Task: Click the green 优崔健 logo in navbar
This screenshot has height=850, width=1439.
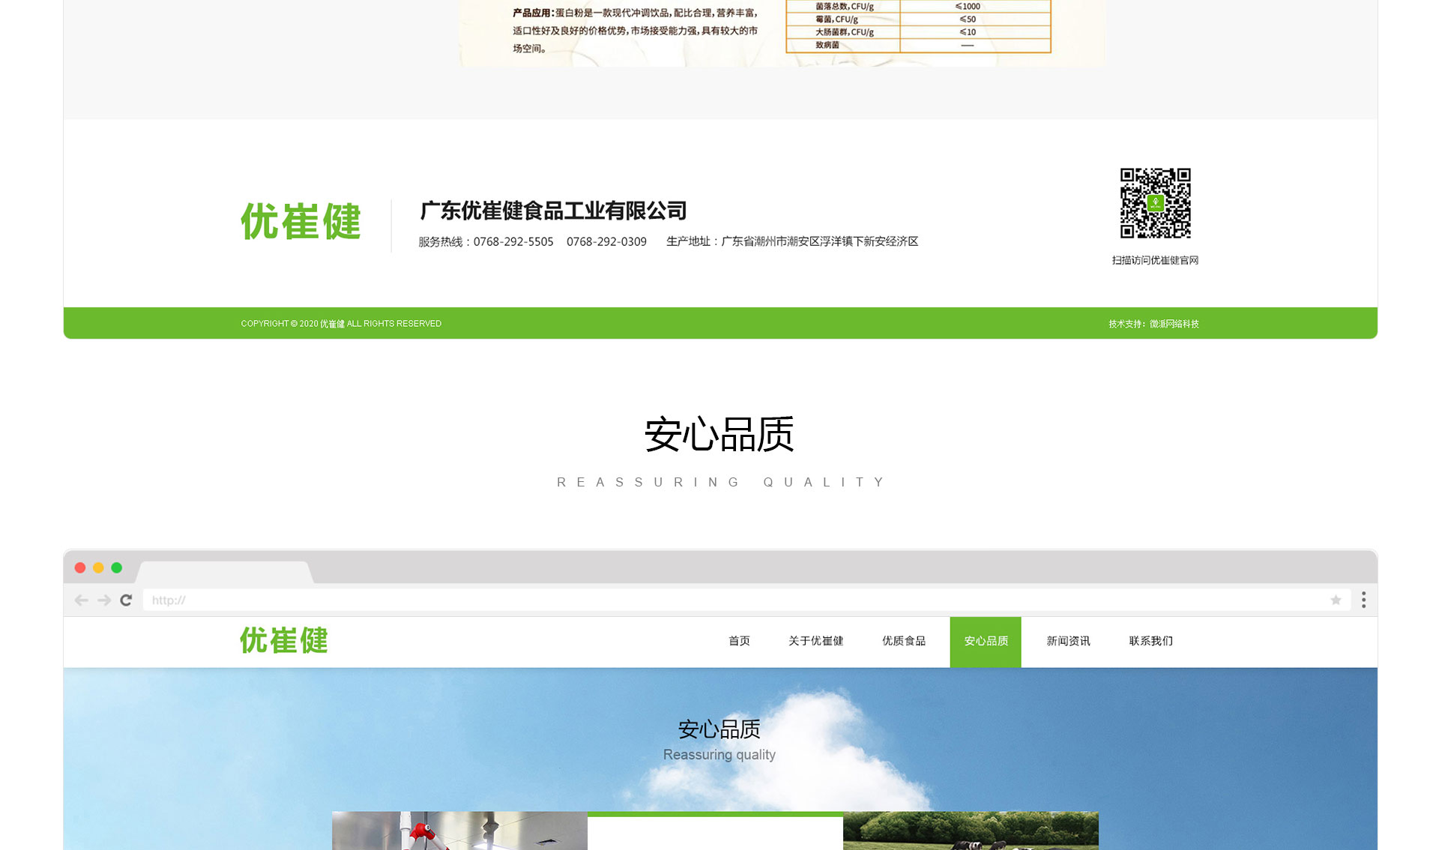Action: 284,641
